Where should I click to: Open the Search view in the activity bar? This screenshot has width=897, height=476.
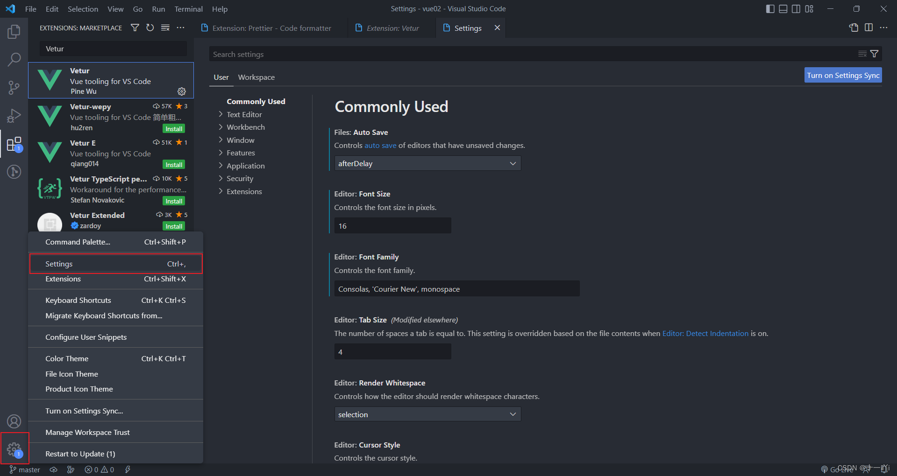coord(14,59)
